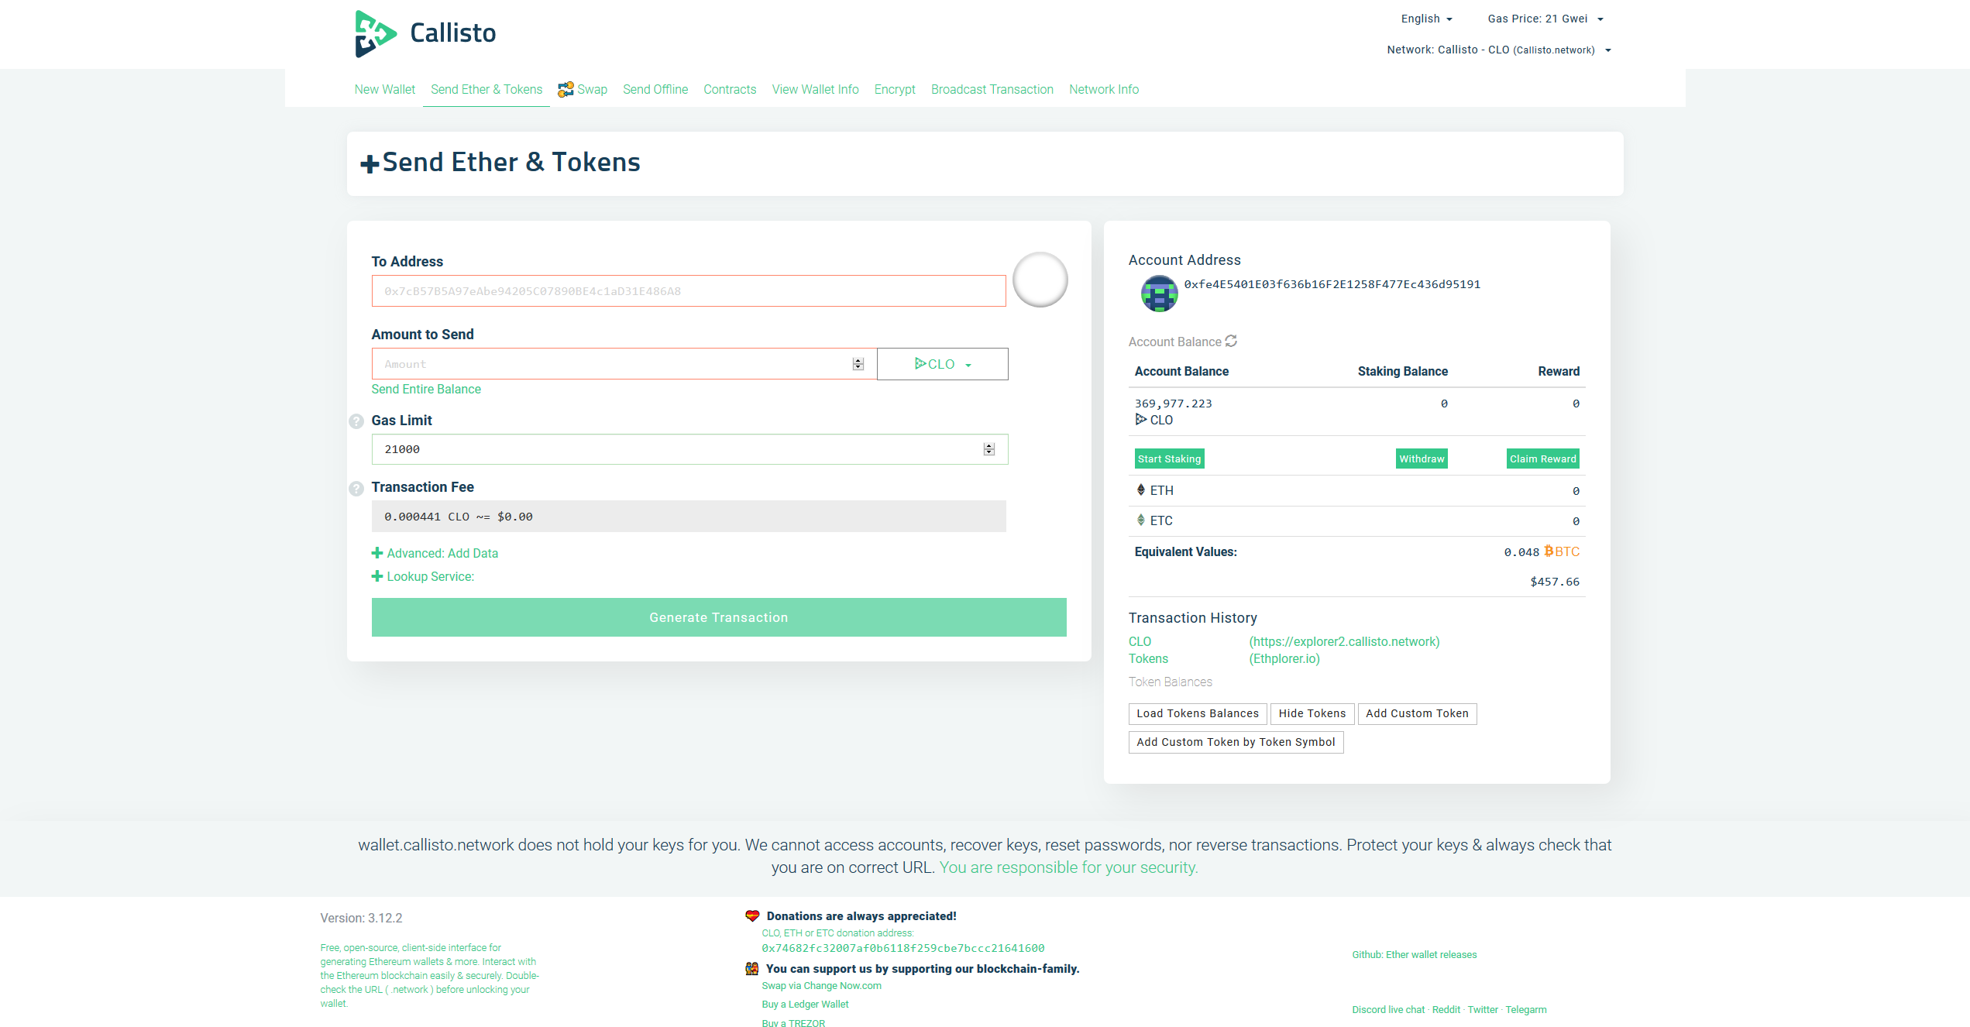Click the 369,977.223 balance value
Image resolution: width=1970 pixels, height=1027 pixels.
point(1173,404)
